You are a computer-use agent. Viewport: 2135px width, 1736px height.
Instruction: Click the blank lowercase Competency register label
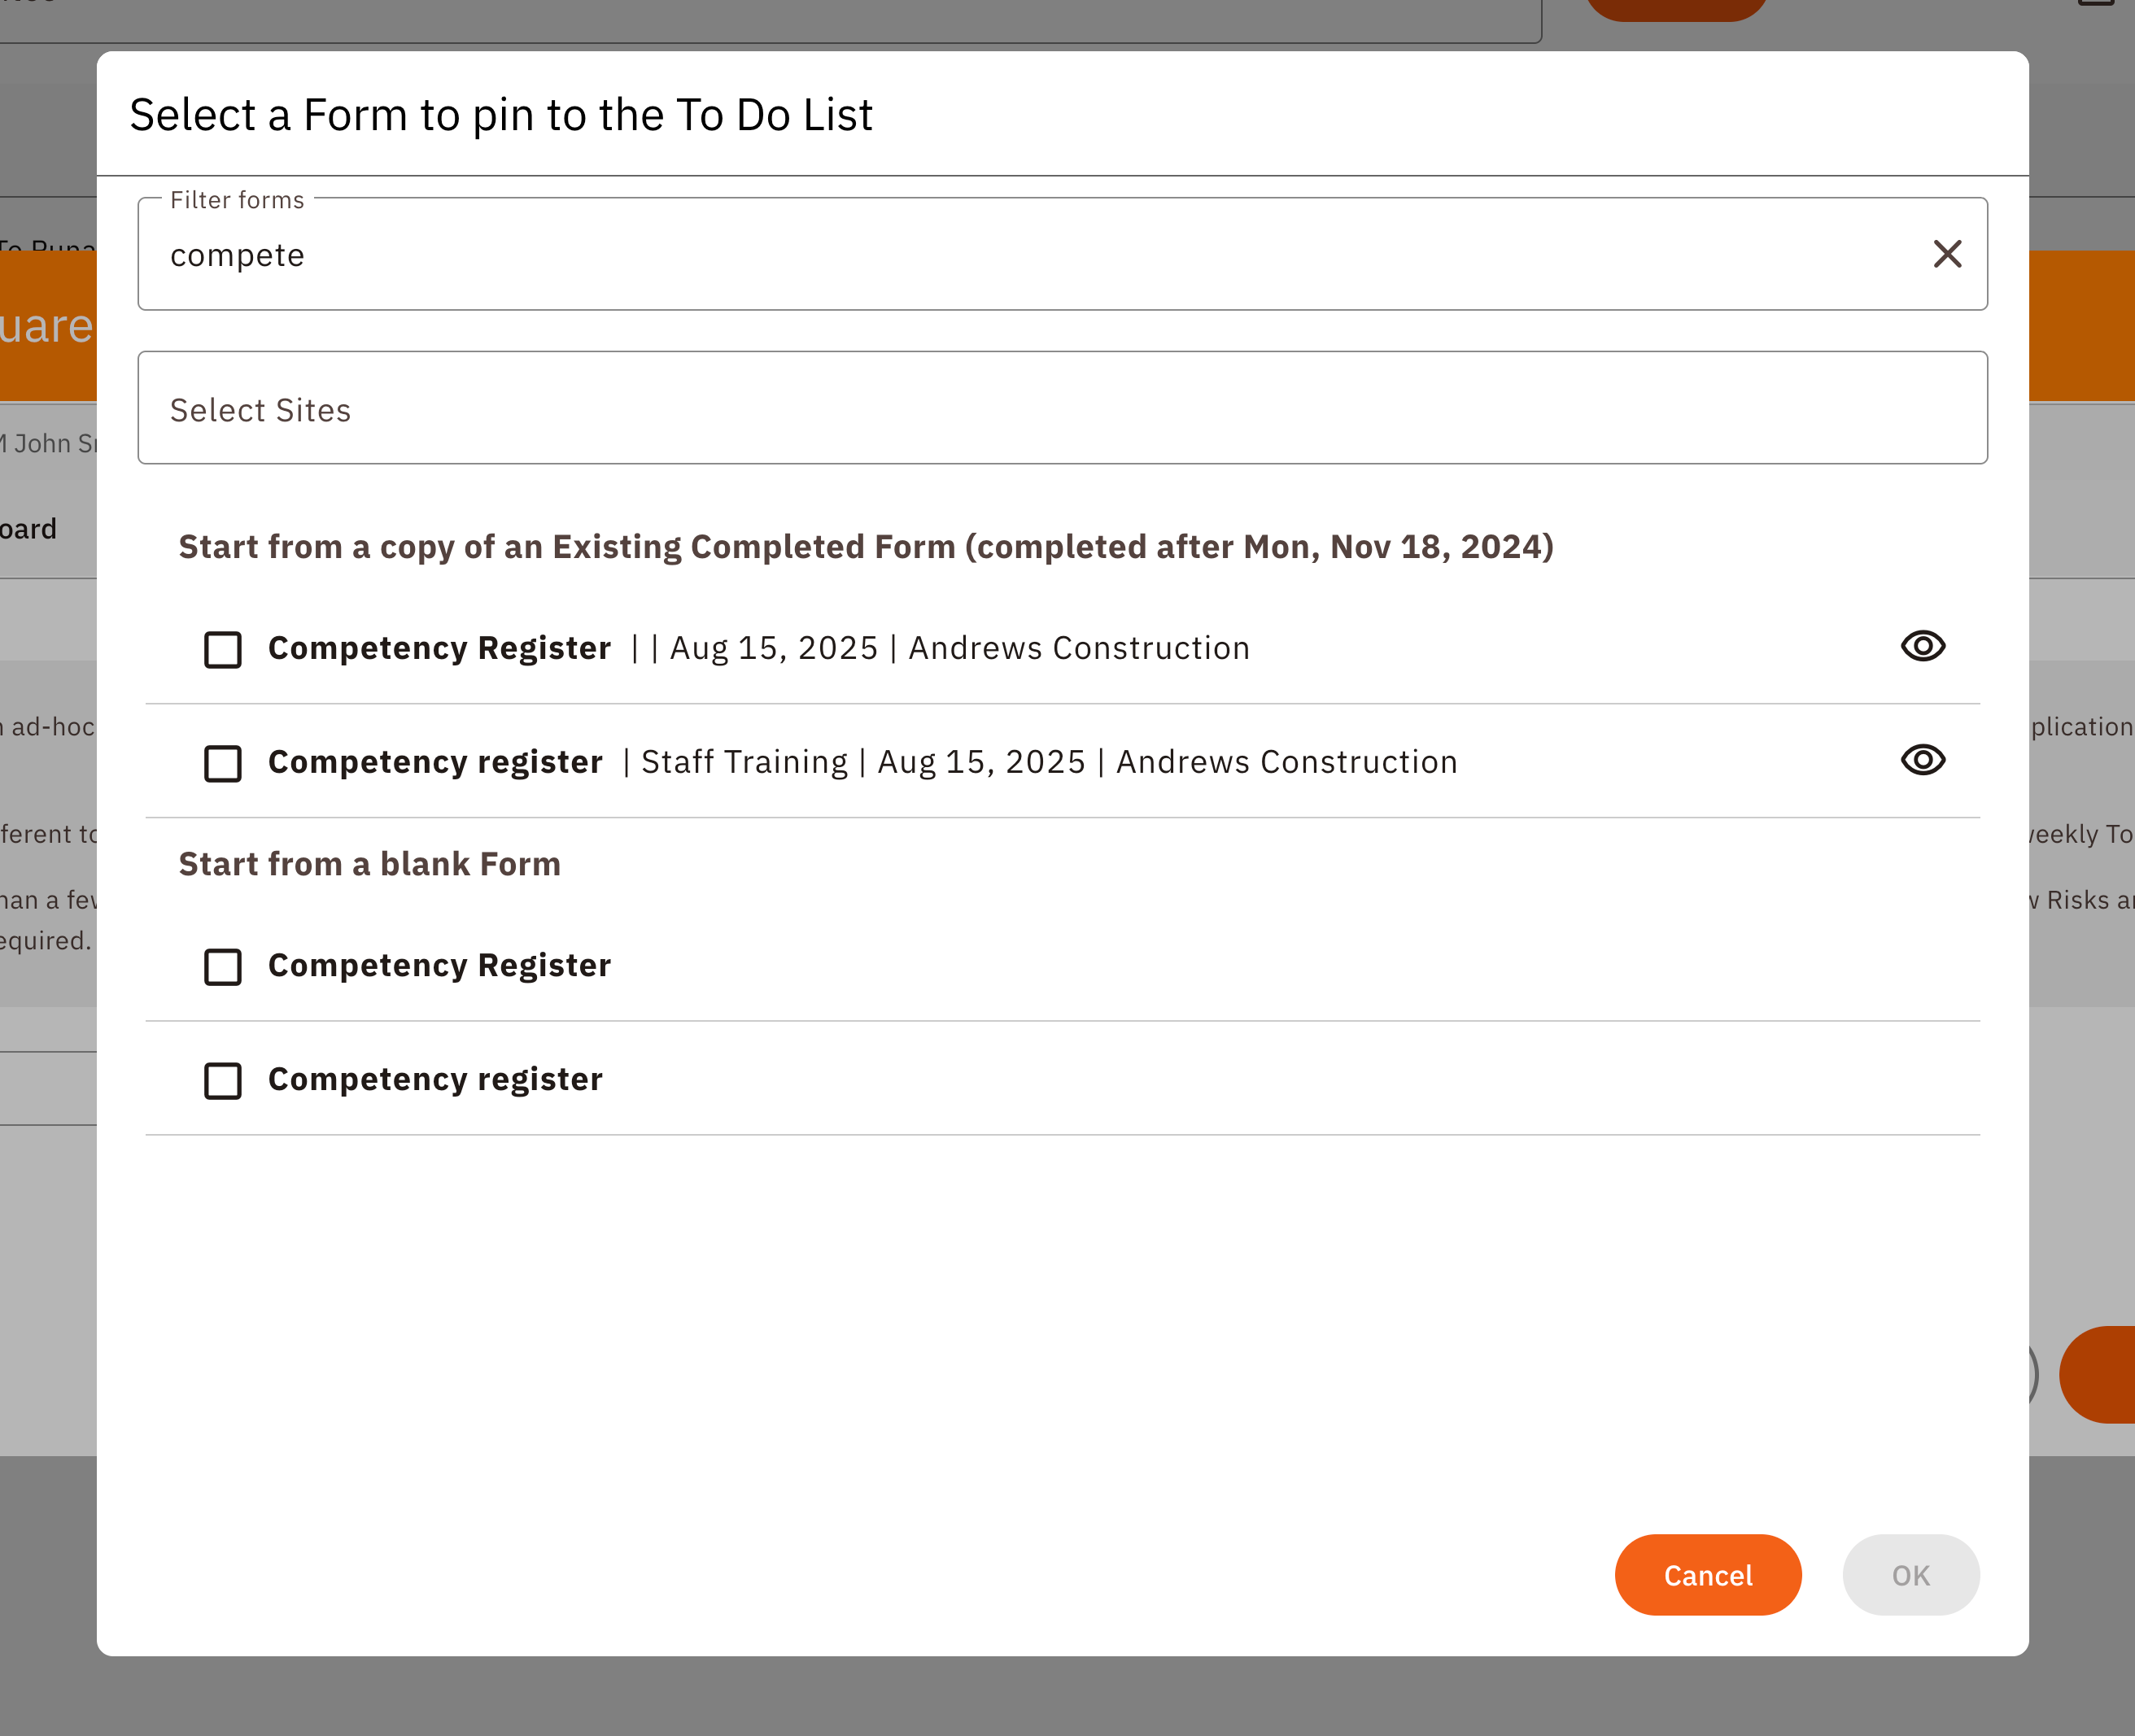coord(435,1080)
